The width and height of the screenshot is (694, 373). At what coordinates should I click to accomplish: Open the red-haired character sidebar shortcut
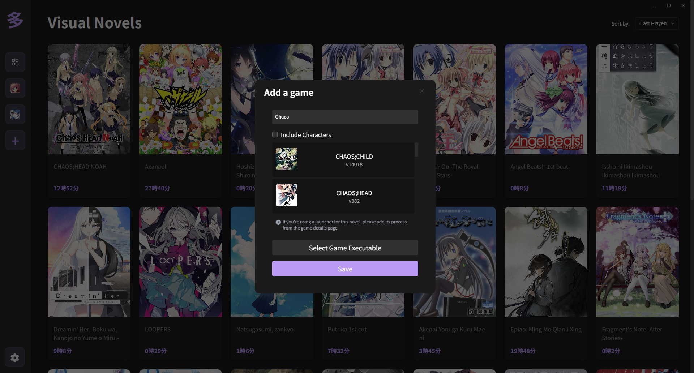pyautogui.click(x=15, y=88)
